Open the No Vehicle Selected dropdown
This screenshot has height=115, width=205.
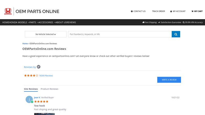[46, 34]
